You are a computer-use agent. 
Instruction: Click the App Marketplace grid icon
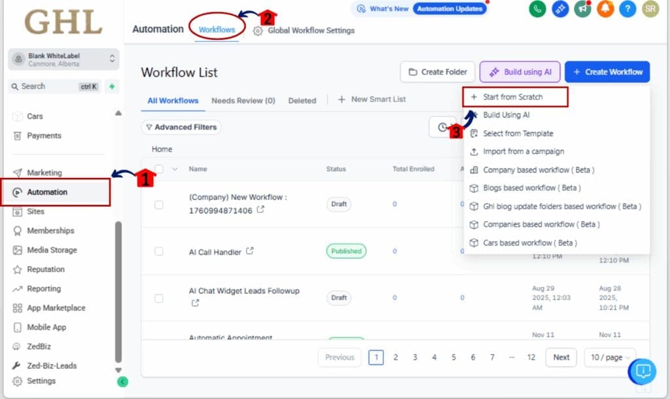click(18, 308)
